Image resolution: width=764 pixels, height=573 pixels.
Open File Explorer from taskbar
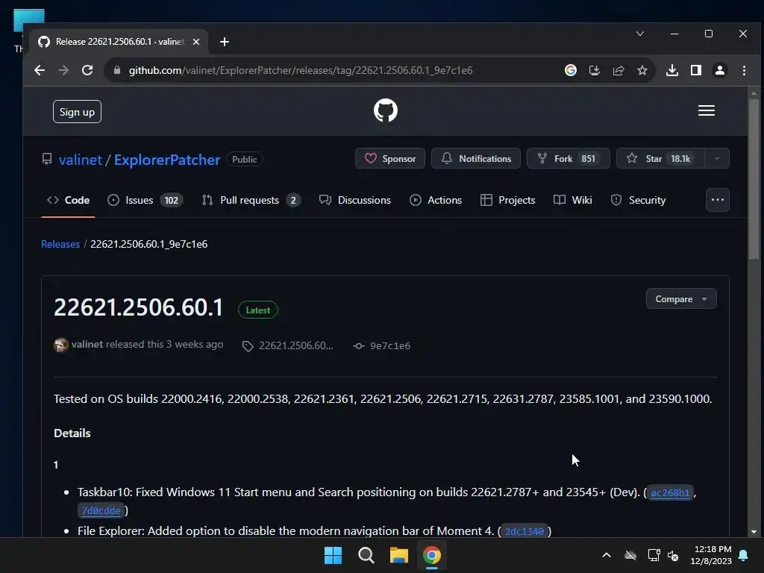pyautogui.click(x=399, y=555)
